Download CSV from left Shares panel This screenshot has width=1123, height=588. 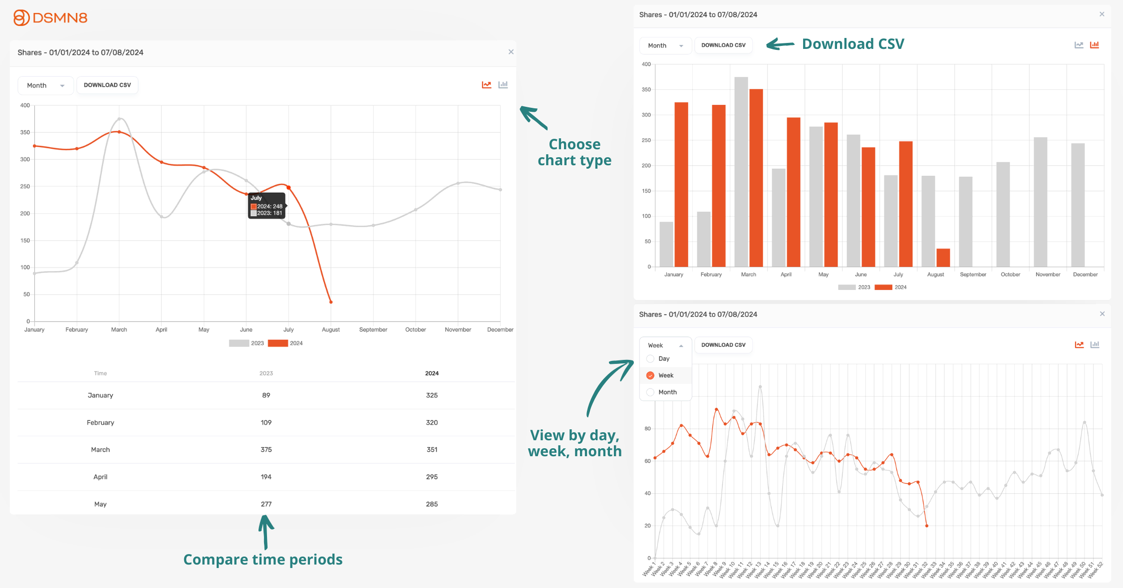107,85
